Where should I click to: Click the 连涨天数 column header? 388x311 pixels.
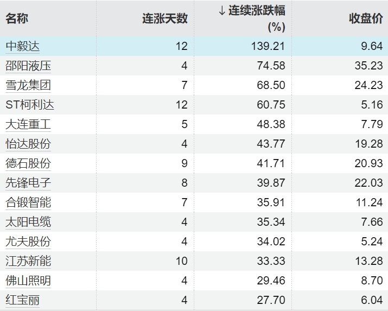[165, 18]
